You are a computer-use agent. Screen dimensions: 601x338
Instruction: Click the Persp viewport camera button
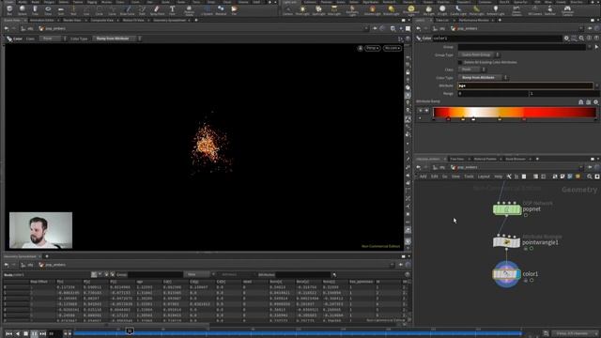pos(372,48)
